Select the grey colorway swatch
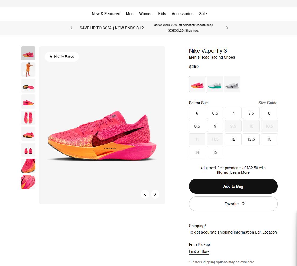The height and width of the screenshot is (266, 297). (x=232, y=84)
